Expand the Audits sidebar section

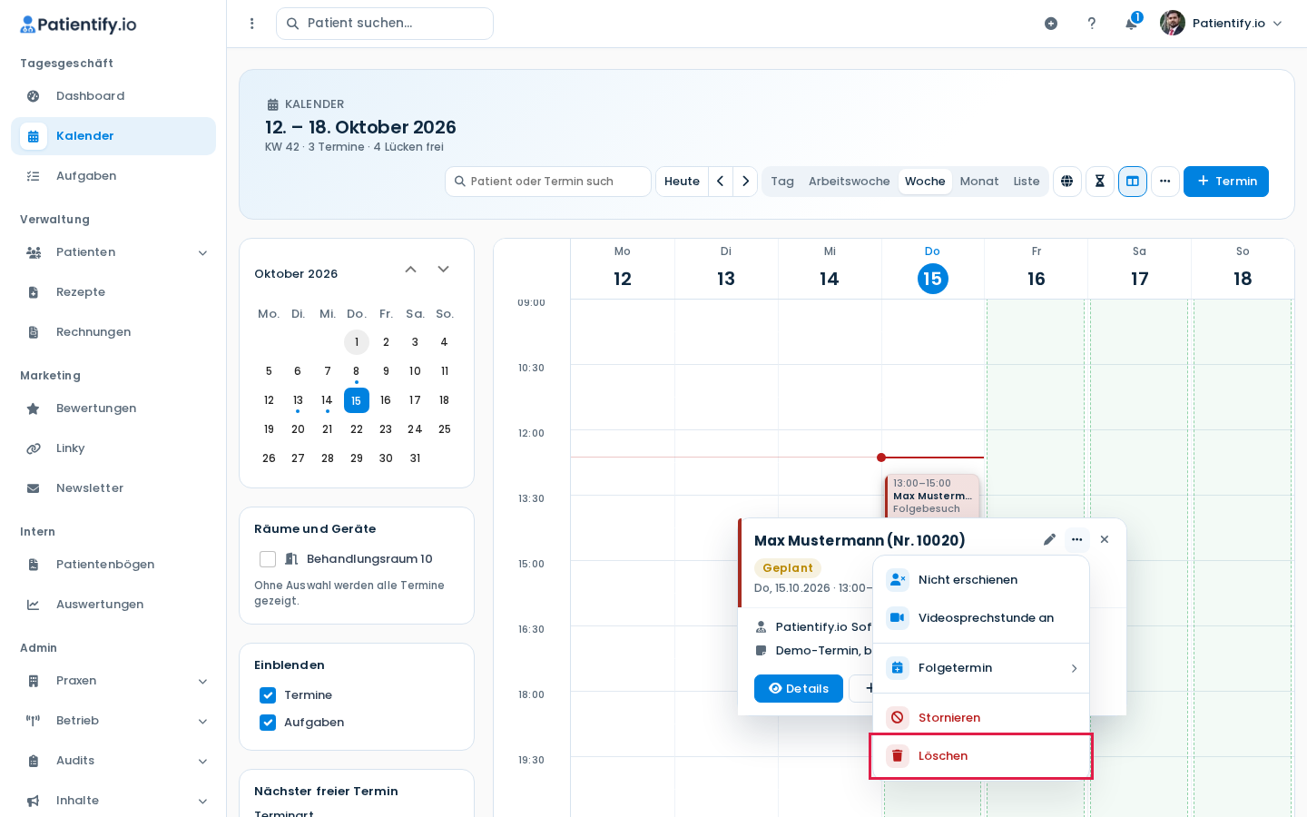[113, 761]
